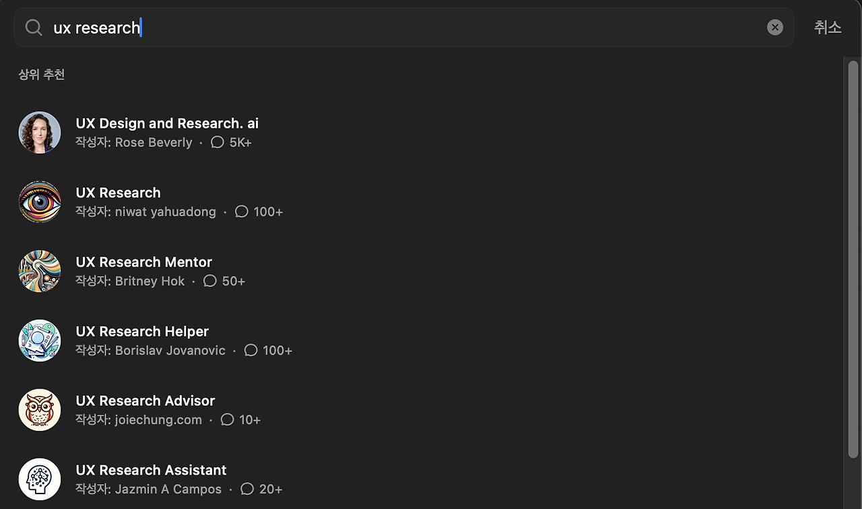Image resolution: width=862 pixels, height=509 pixels.
Task: Clear the search field with the X icon
Action: click(775, 27)
